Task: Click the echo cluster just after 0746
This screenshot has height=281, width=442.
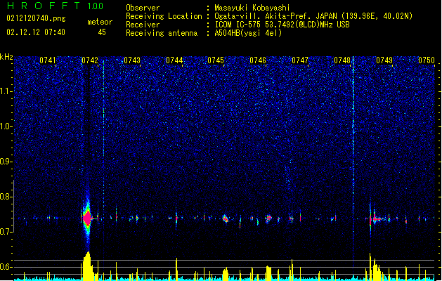Action: (x=268, y=218)
